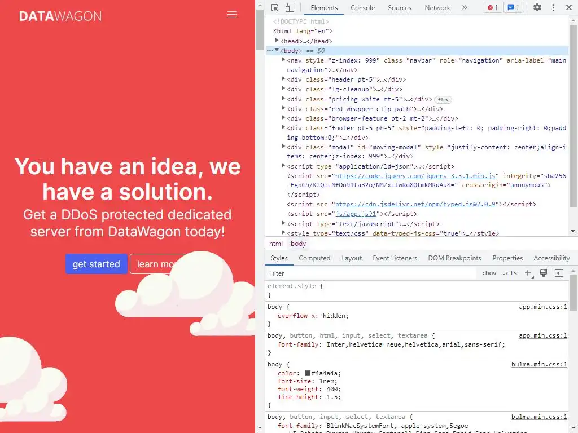
Task: Open the jquery-3.3.1.min.js link
Action: pos(415,176)
